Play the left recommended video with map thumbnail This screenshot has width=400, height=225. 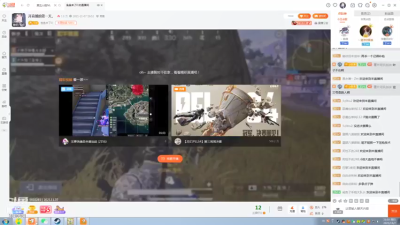113,110
